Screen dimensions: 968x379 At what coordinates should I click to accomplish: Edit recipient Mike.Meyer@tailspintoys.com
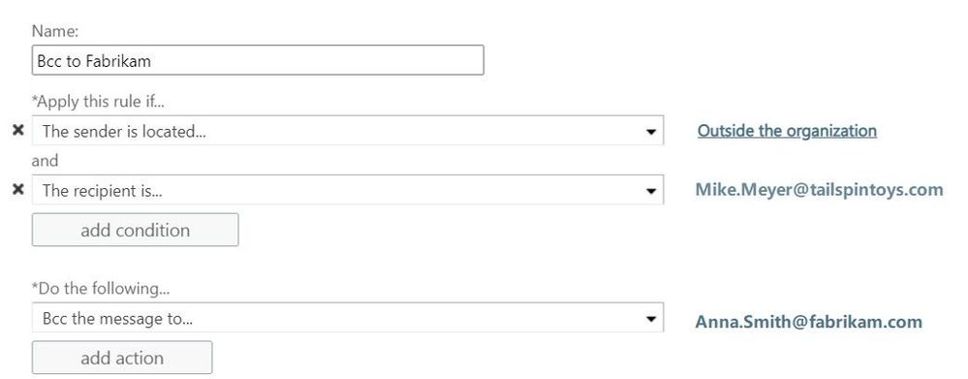click(x=819, y=190)
